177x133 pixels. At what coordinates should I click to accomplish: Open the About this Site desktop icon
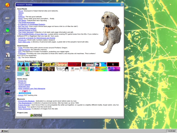[x=8, y=20]
